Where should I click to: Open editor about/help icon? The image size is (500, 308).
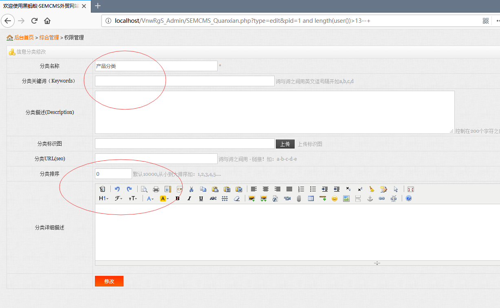[409, 199]
